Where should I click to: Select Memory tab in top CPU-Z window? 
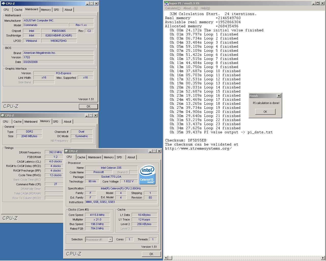[x=46, y=10]
